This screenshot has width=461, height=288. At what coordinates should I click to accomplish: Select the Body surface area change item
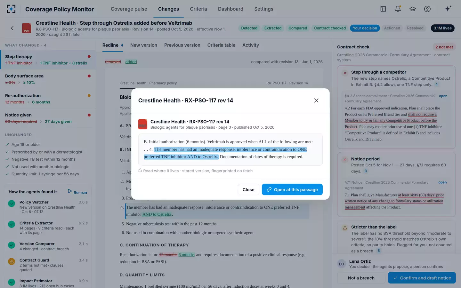coord(48,79)
